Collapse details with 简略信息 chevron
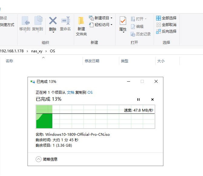Screen dimensions: 203x176 tap(39, 159)
